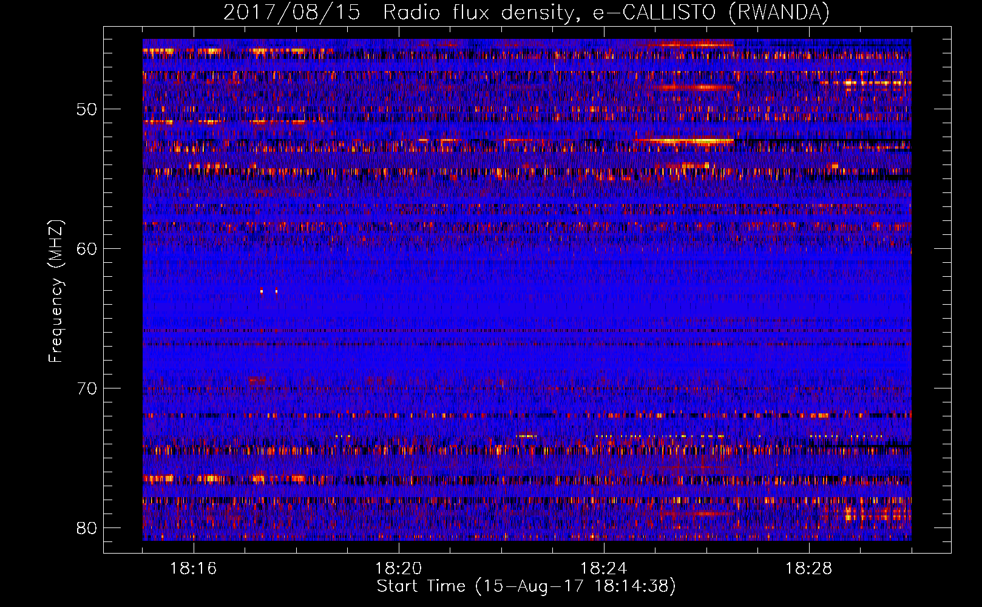The height and width of the screenshot is (607, 982).
Task: Click the 70 frequency tick label
Action: (87, 388)
